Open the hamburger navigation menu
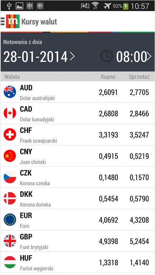This screenshot has height=275, width=155. (x=2, y=21)
